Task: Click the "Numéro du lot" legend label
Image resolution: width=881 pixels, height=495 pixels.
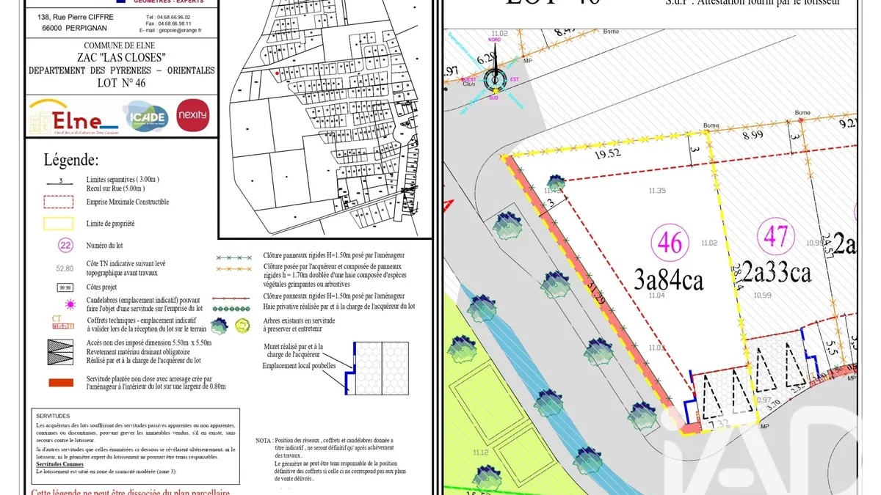Action: pyautogui.click(x=106, y=246)
